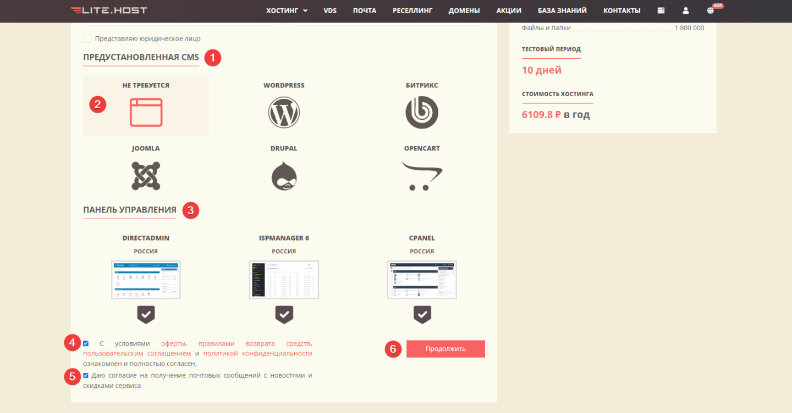The image size is (792, 413).
Task: Go to Реселлинг in navigation
Action: tap(413, 10)
